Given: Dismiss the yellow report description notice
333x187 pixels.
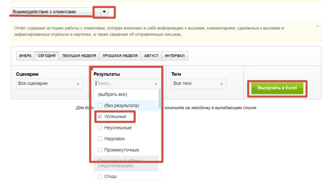Looking at the screenshot, I should tap(318, 26).
